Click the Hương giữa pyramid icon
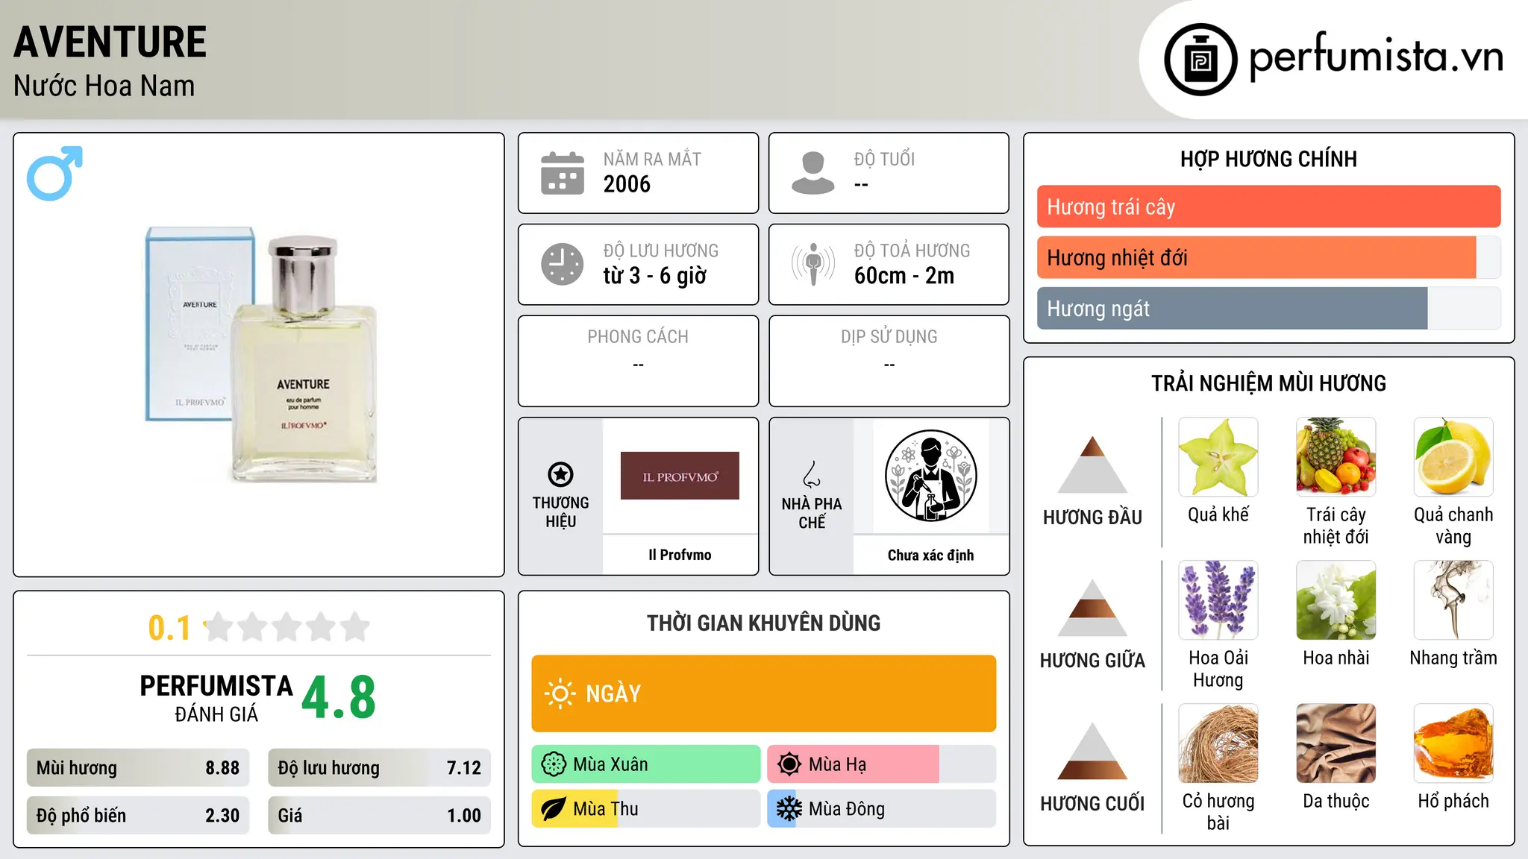1528x859 pixels. coord(1092,607)
